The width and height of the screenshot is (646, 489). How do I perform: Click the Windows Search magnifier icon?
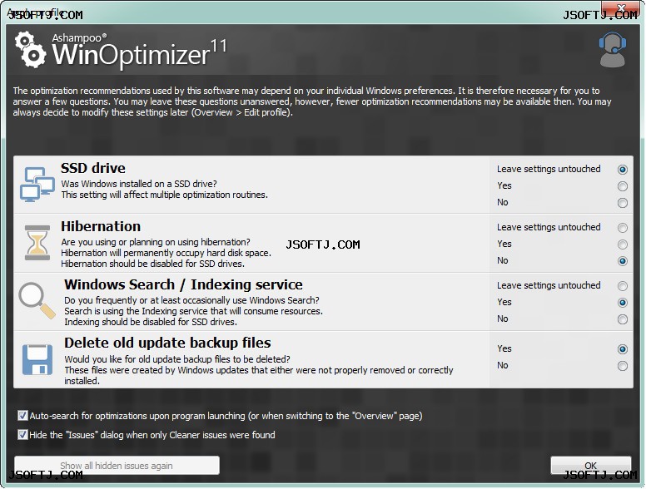click(37, 300)
